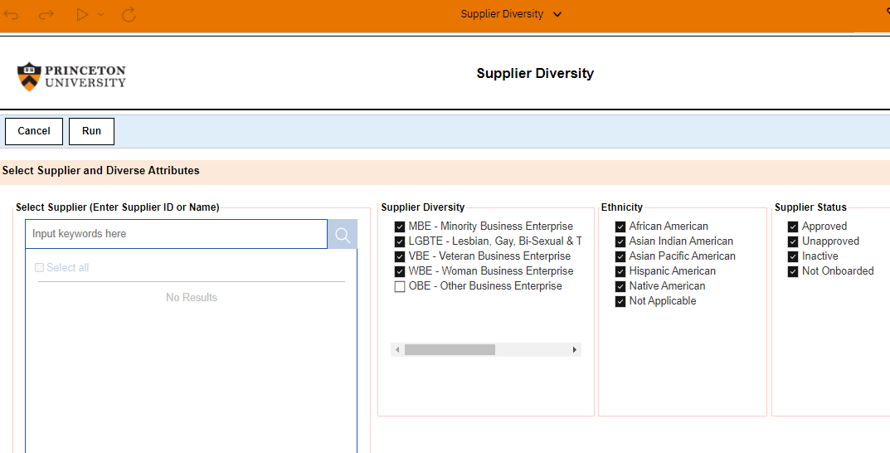Screen dimensions: 890x453
Task: Click the Supplier Diversity horizontal scrollbar thumb
Action: [x=450, y=349]
